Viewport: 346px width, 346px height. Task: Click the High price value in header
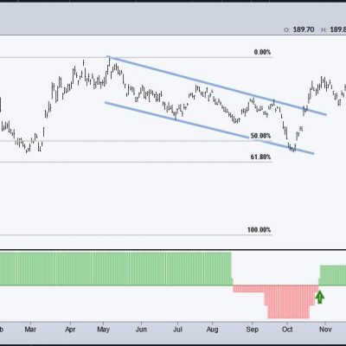click(338, 29)
